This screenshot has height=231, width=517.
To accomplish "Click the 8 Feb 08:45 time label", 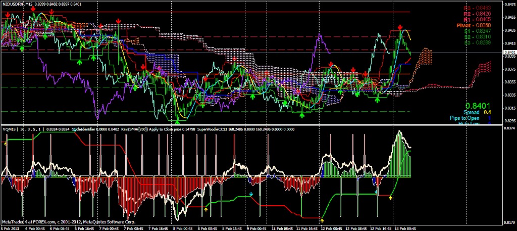I will (209, 228).
